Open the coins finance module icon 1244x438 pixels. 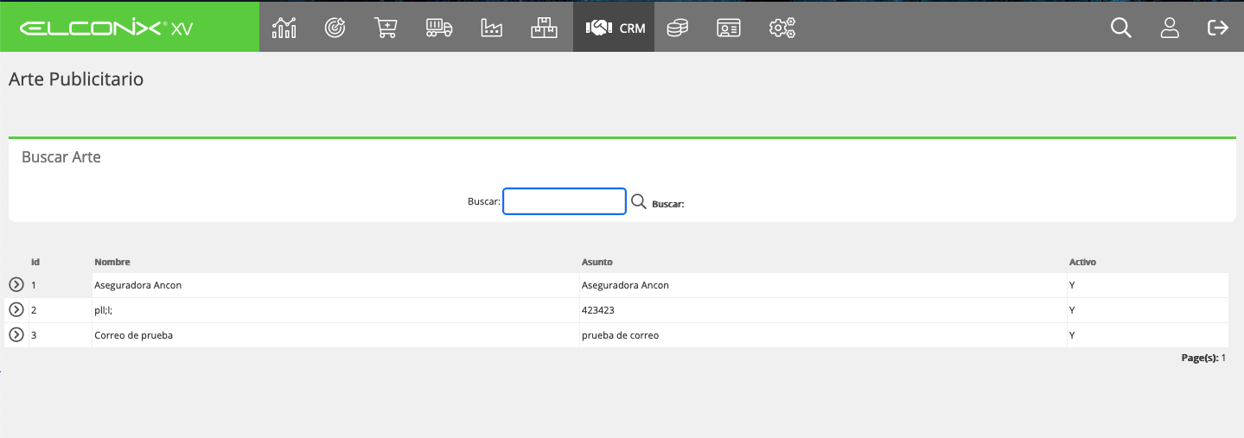(678, 28)
